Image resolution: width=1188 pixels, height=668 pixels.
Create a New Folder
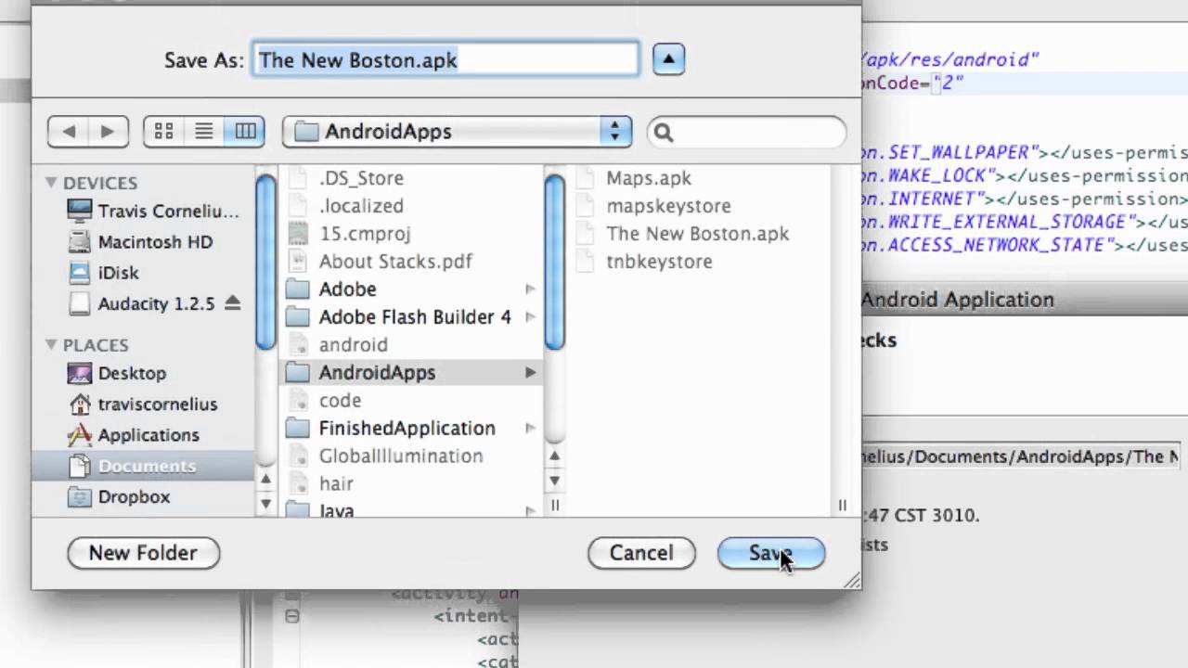(143, 553)
